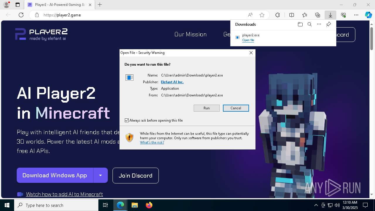The width and height of the screenshot is (375, 211).
Task: Uncheck Always ask before opening this file
Action: click(x=127, y=120)
